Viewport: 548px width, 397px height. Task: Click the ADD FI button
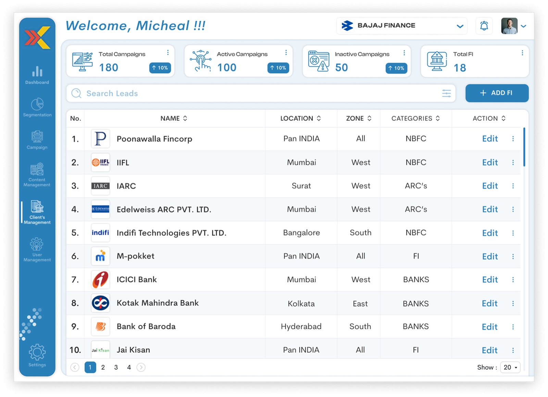(x=497, y=93)
